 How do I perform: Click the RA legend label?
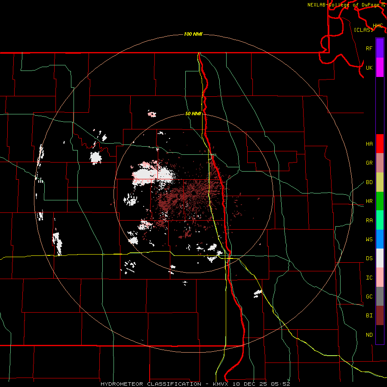click(x=369, y=221)
